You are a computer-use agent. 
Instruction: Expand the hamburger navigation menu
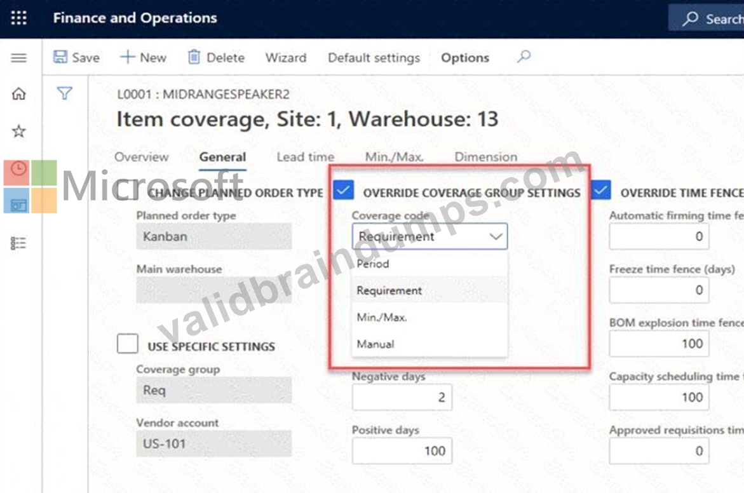click(x=19, y=58)
